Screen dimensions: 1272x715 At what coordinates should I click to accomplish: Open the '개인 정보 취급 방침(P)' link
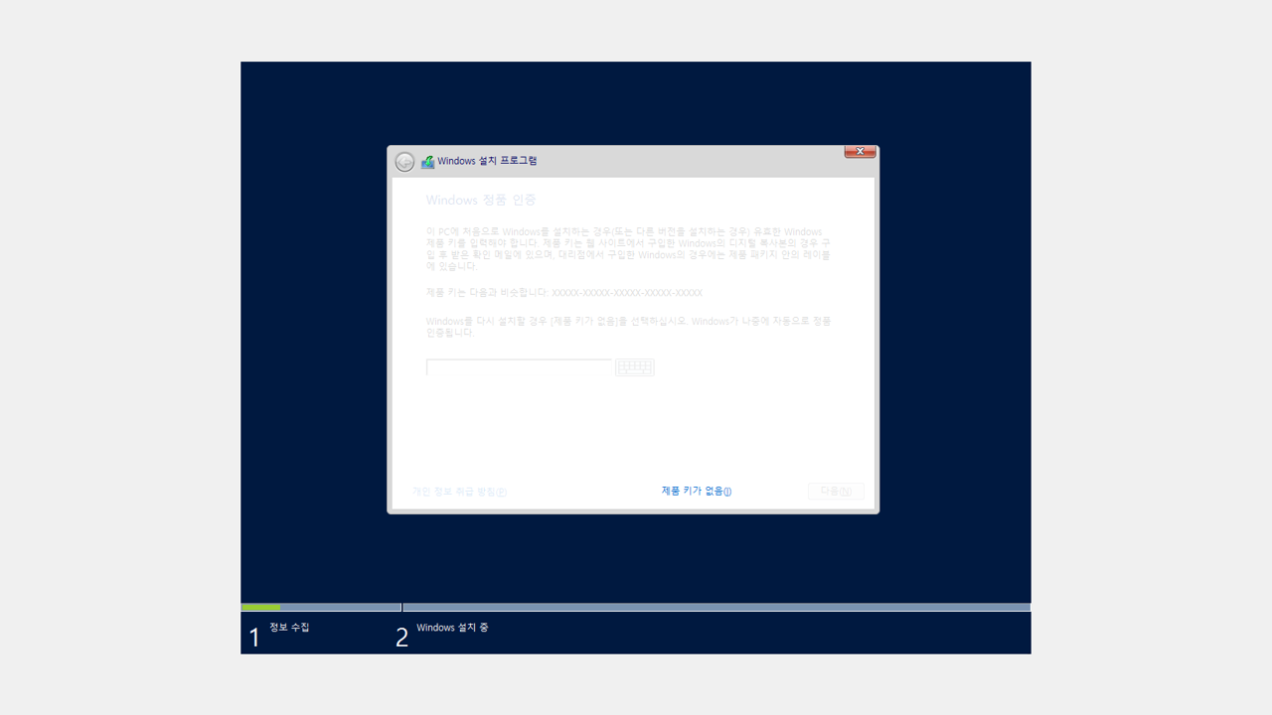(460, 492)
